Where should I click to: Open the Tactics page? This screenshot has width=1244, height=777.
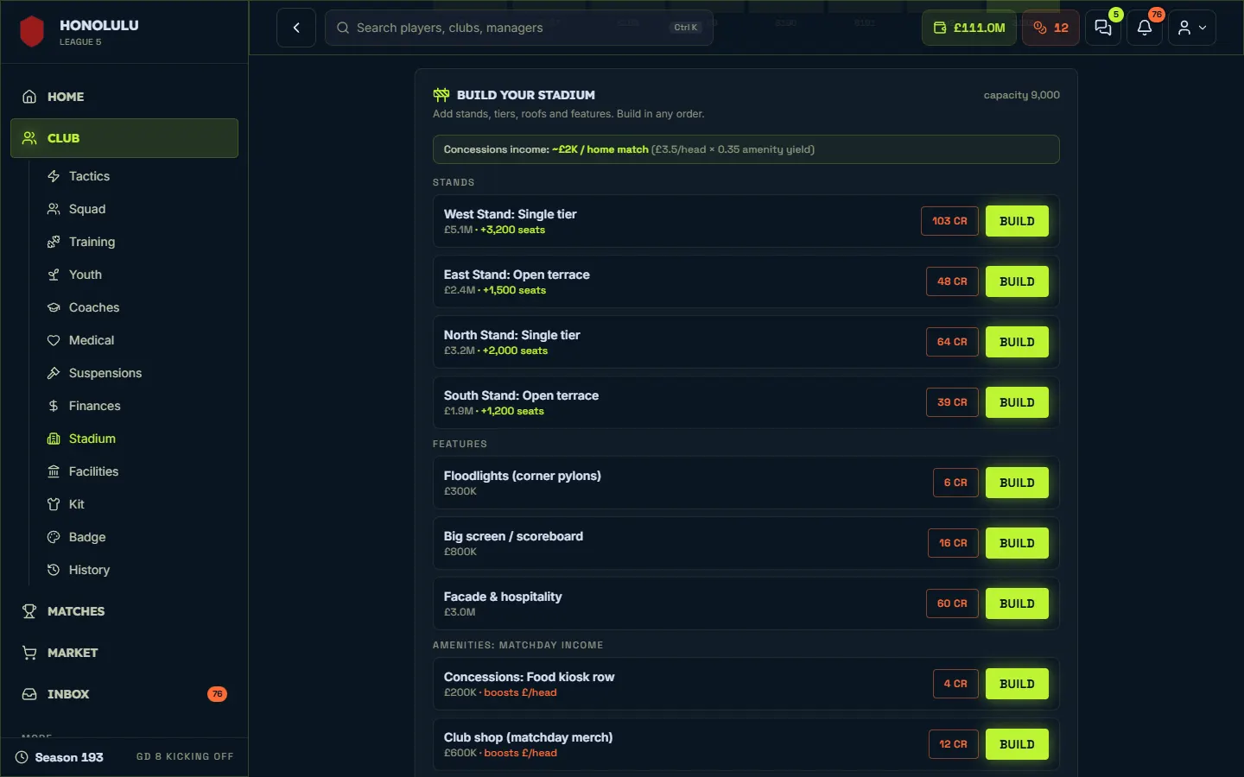(x=90, y=176)
